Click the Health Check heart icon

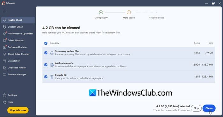click(x=4, y=20)
